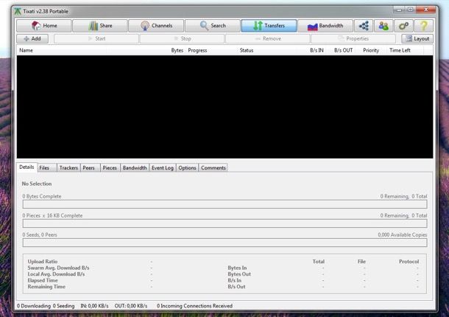
Task: Click the Layout button
Action: point(417,38)
